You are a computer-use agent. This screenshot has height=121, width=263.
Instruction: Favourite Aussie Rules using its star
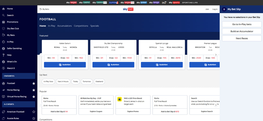pyautogui.click(x=34, y=118)
